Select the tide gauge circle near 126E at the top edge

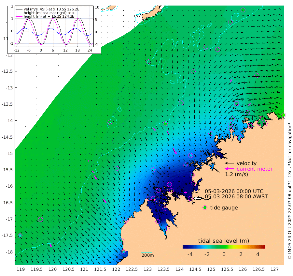coord(243,10)
